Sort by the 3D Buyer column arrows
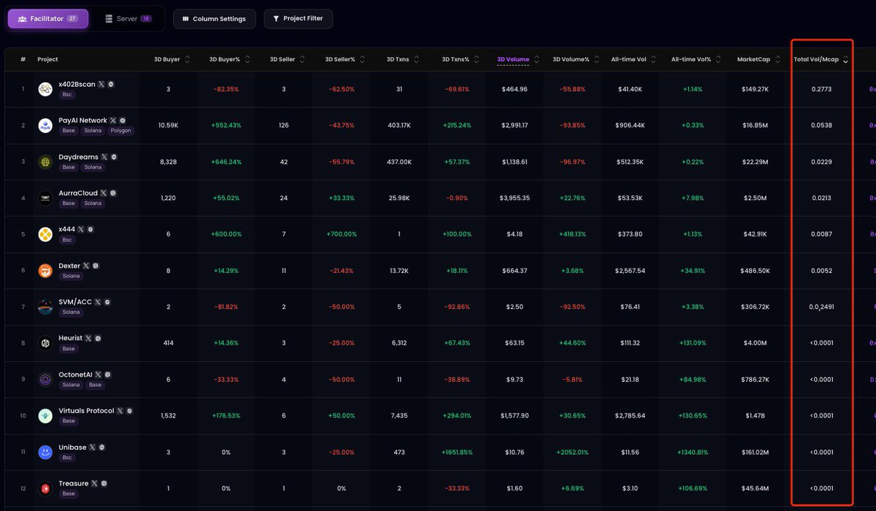Image resolution: width=876 pixels, height=511 pixels. [x=188, y=60]
